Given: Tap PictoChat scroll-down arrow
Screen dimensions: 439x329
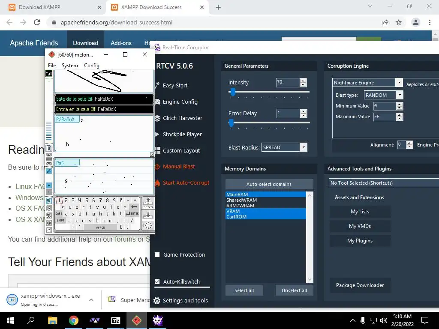Looking at the screenshot, I should tap(49, 163).
